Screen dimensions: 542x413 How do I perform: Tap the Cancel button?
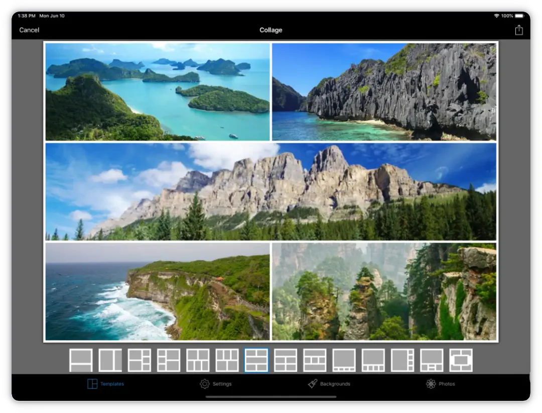29,30
